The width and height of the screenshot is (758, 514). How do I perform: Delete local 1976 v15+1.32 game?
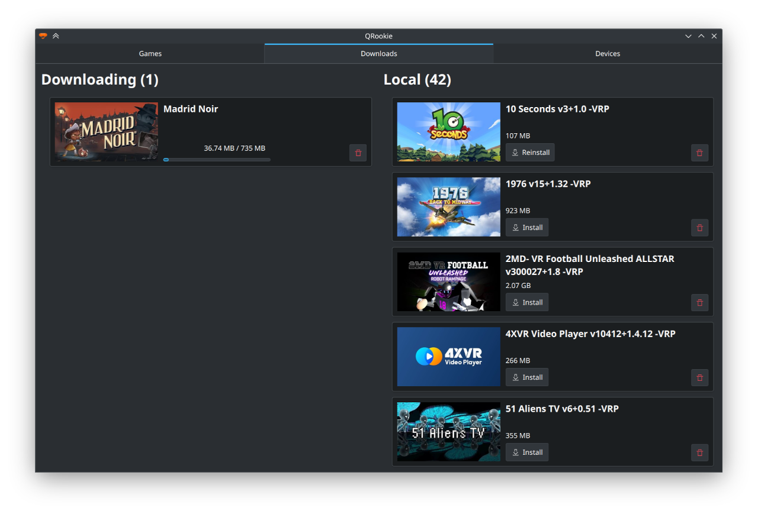[699, 228]
